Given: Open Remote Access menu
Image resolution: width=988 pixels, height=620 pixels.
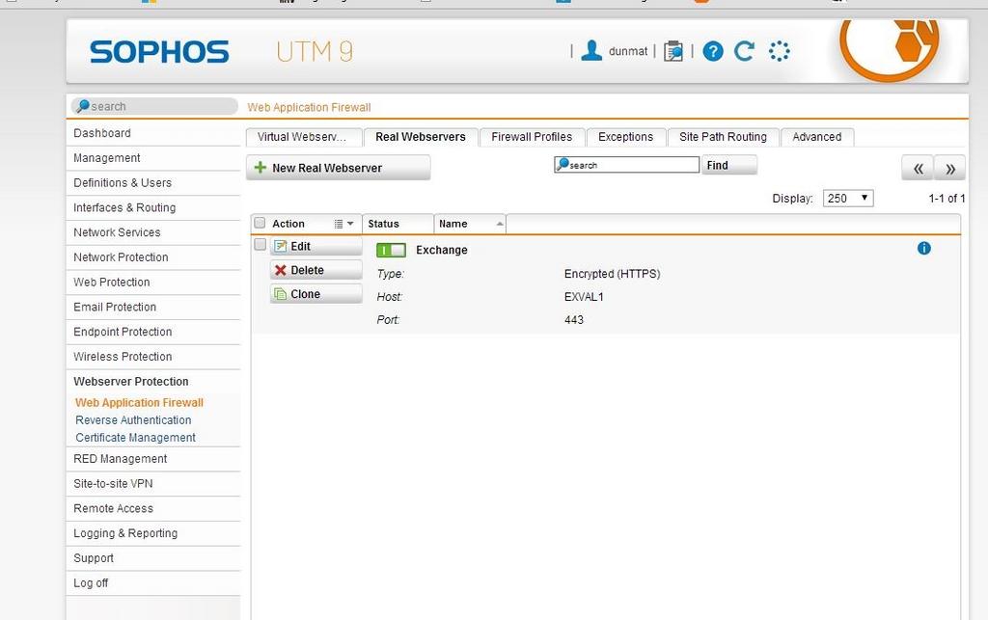Looking at the screenshot, I should [153, 509].
